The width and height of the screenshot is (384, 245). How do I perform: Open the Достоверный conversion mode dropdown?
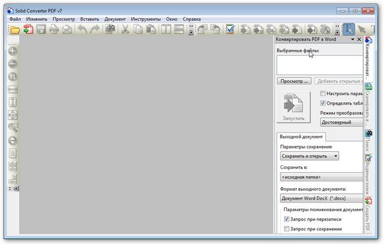point(342,122)
